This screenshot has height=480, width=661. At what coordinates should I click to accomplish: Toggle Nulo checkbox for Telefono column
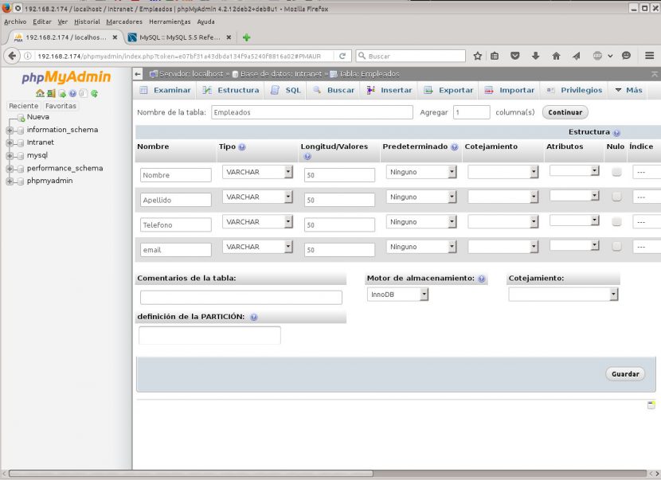[x=616, y=221]
